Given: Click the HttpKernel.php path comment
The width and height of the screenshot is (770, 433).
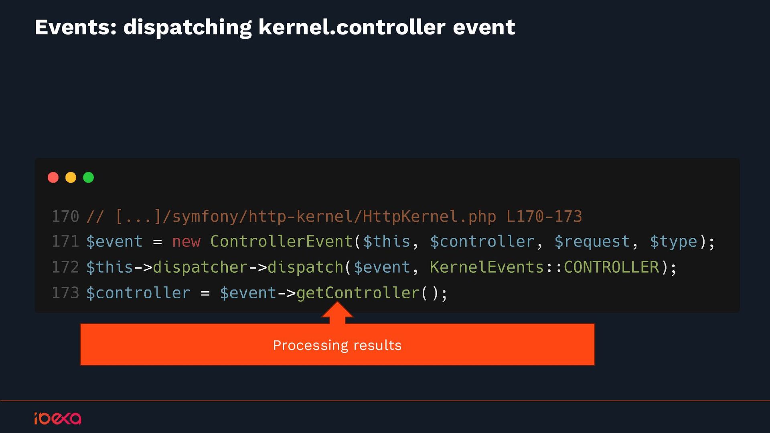Looking at the screenshot, I should [x=334, y=216].
